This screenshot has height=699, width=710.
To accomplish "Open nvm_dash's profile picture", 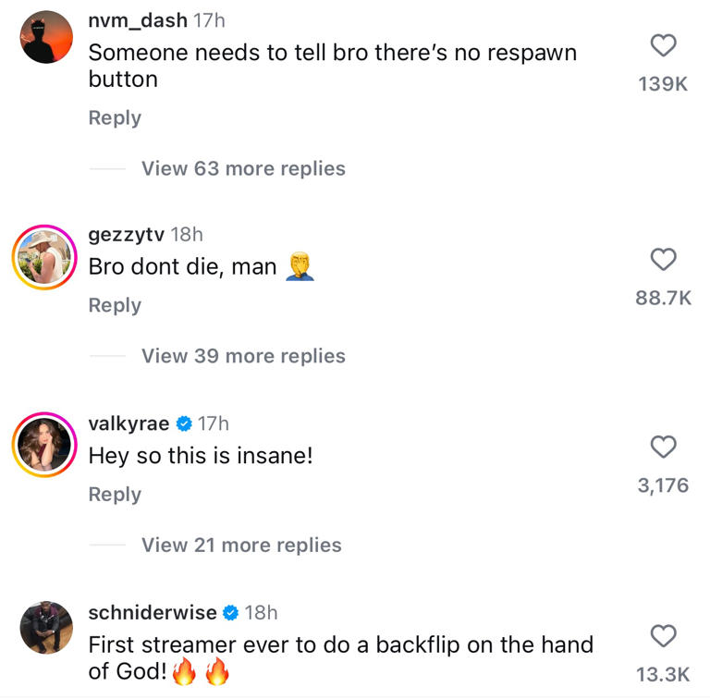I will click(x=46, y=38).
